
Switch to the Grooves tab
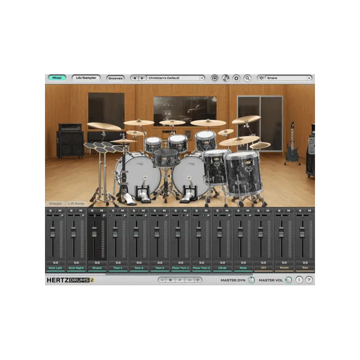coord(115,78)
